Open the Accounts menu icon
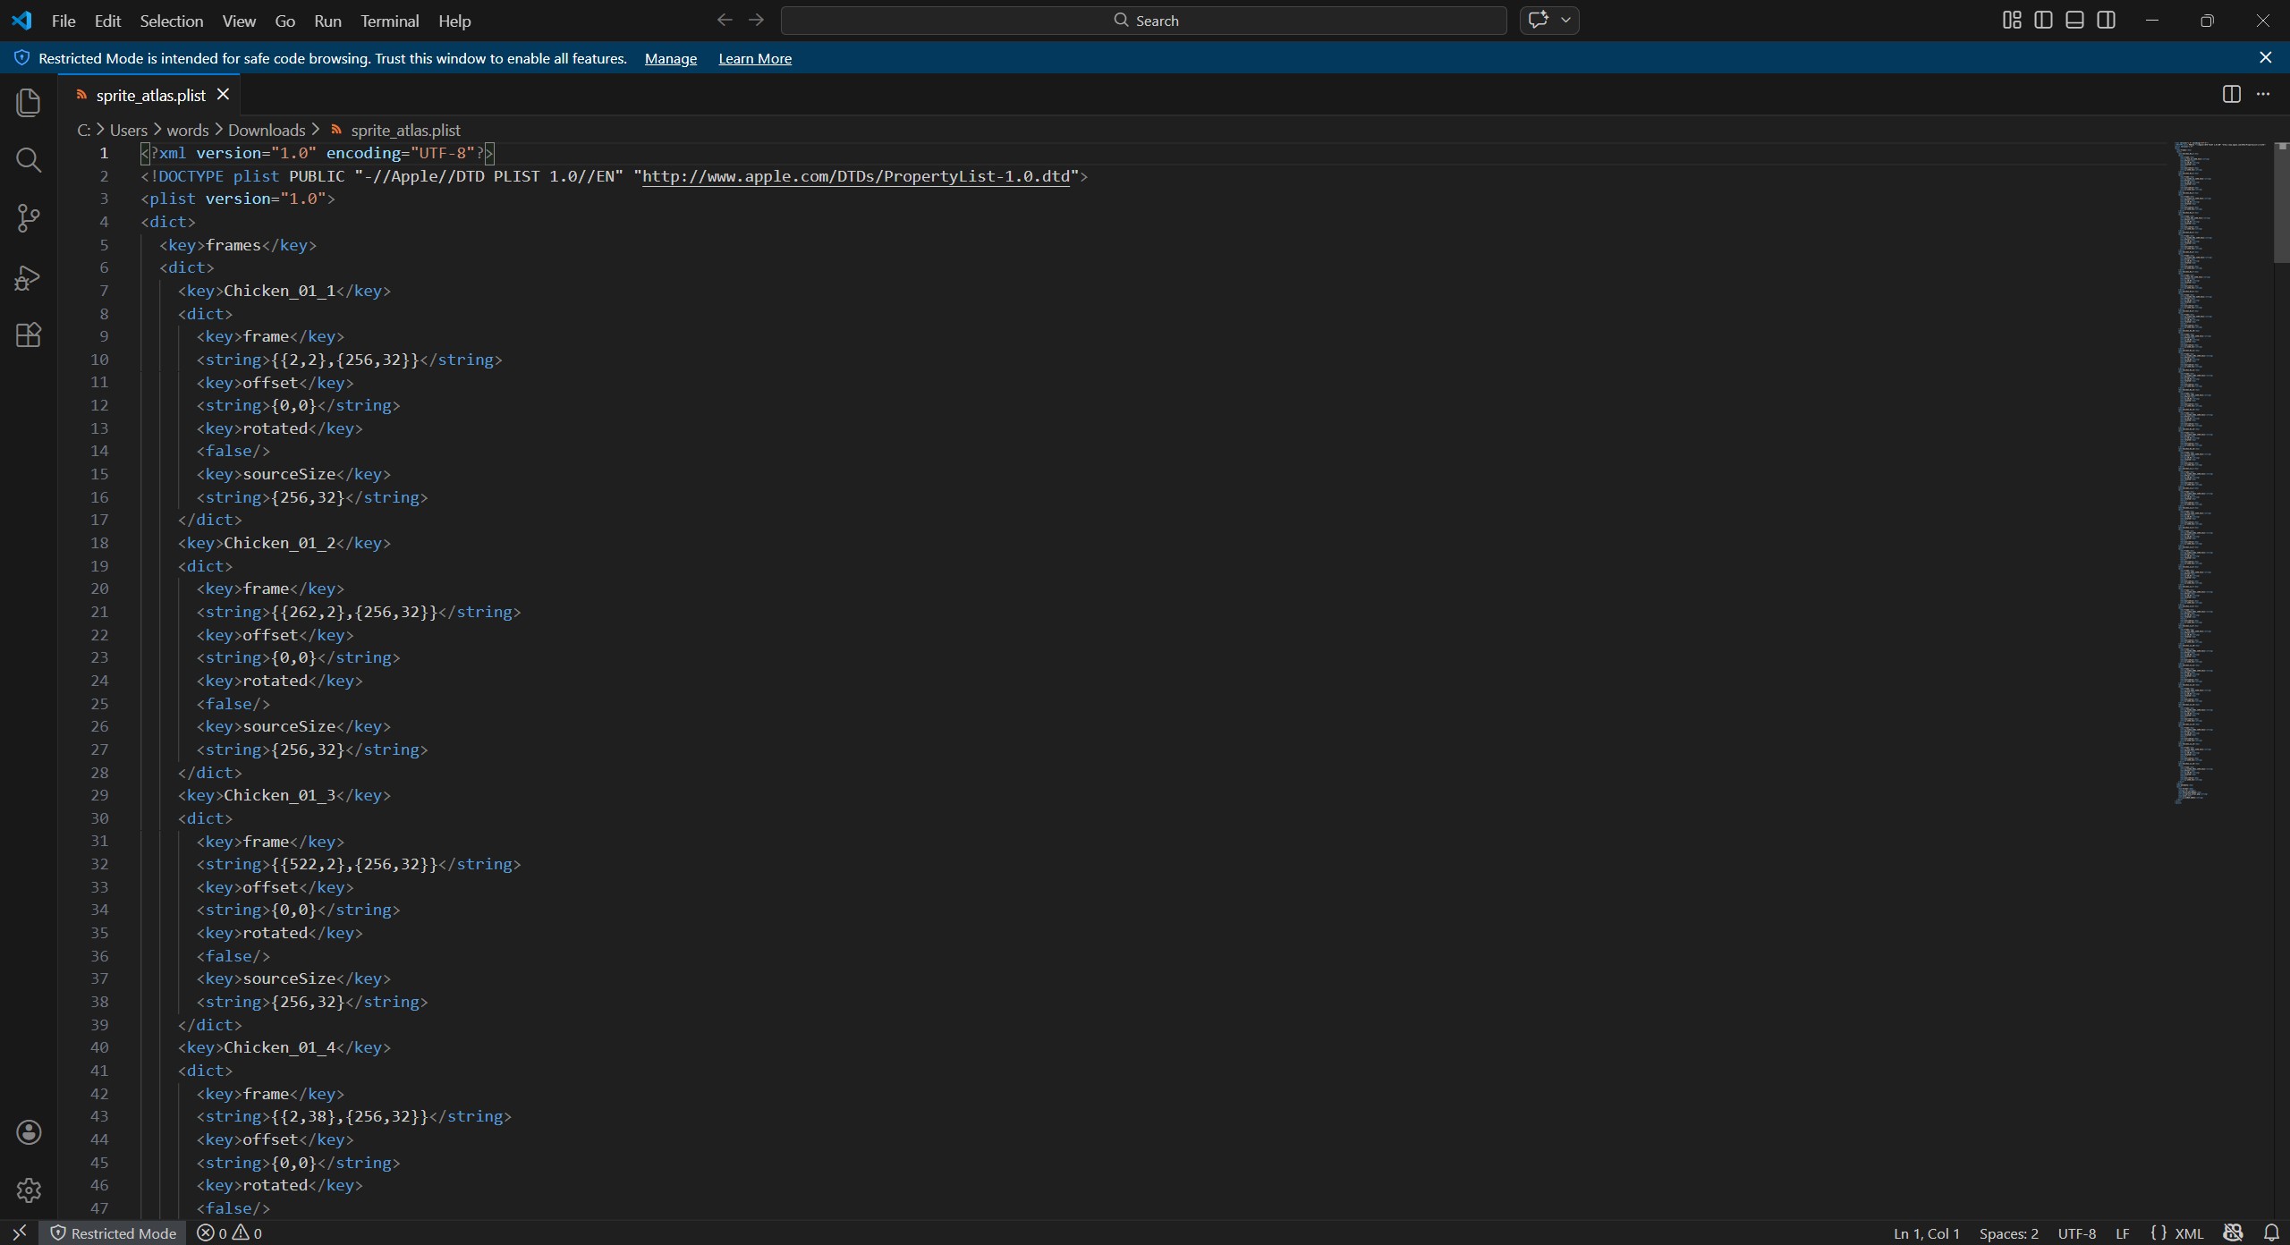2290x1245 pixels. pyautogui.click(x=29, y=1132)
